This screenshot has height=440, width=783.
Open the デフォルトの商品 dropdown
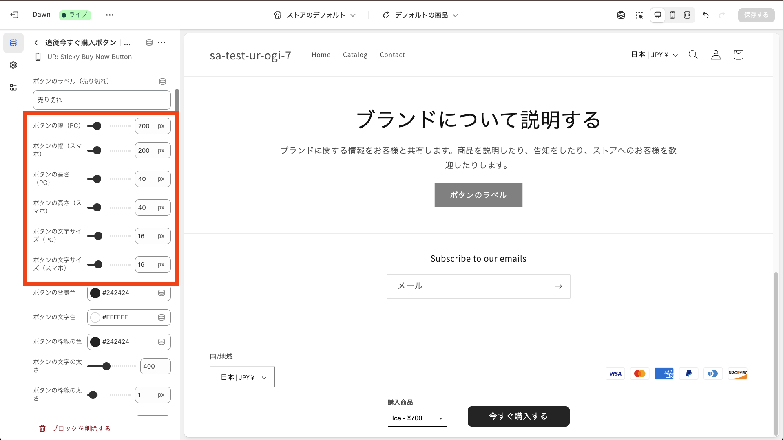coord(420,15)
